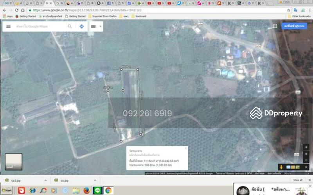Click the Chrome taskbar icon

(108, 190)
